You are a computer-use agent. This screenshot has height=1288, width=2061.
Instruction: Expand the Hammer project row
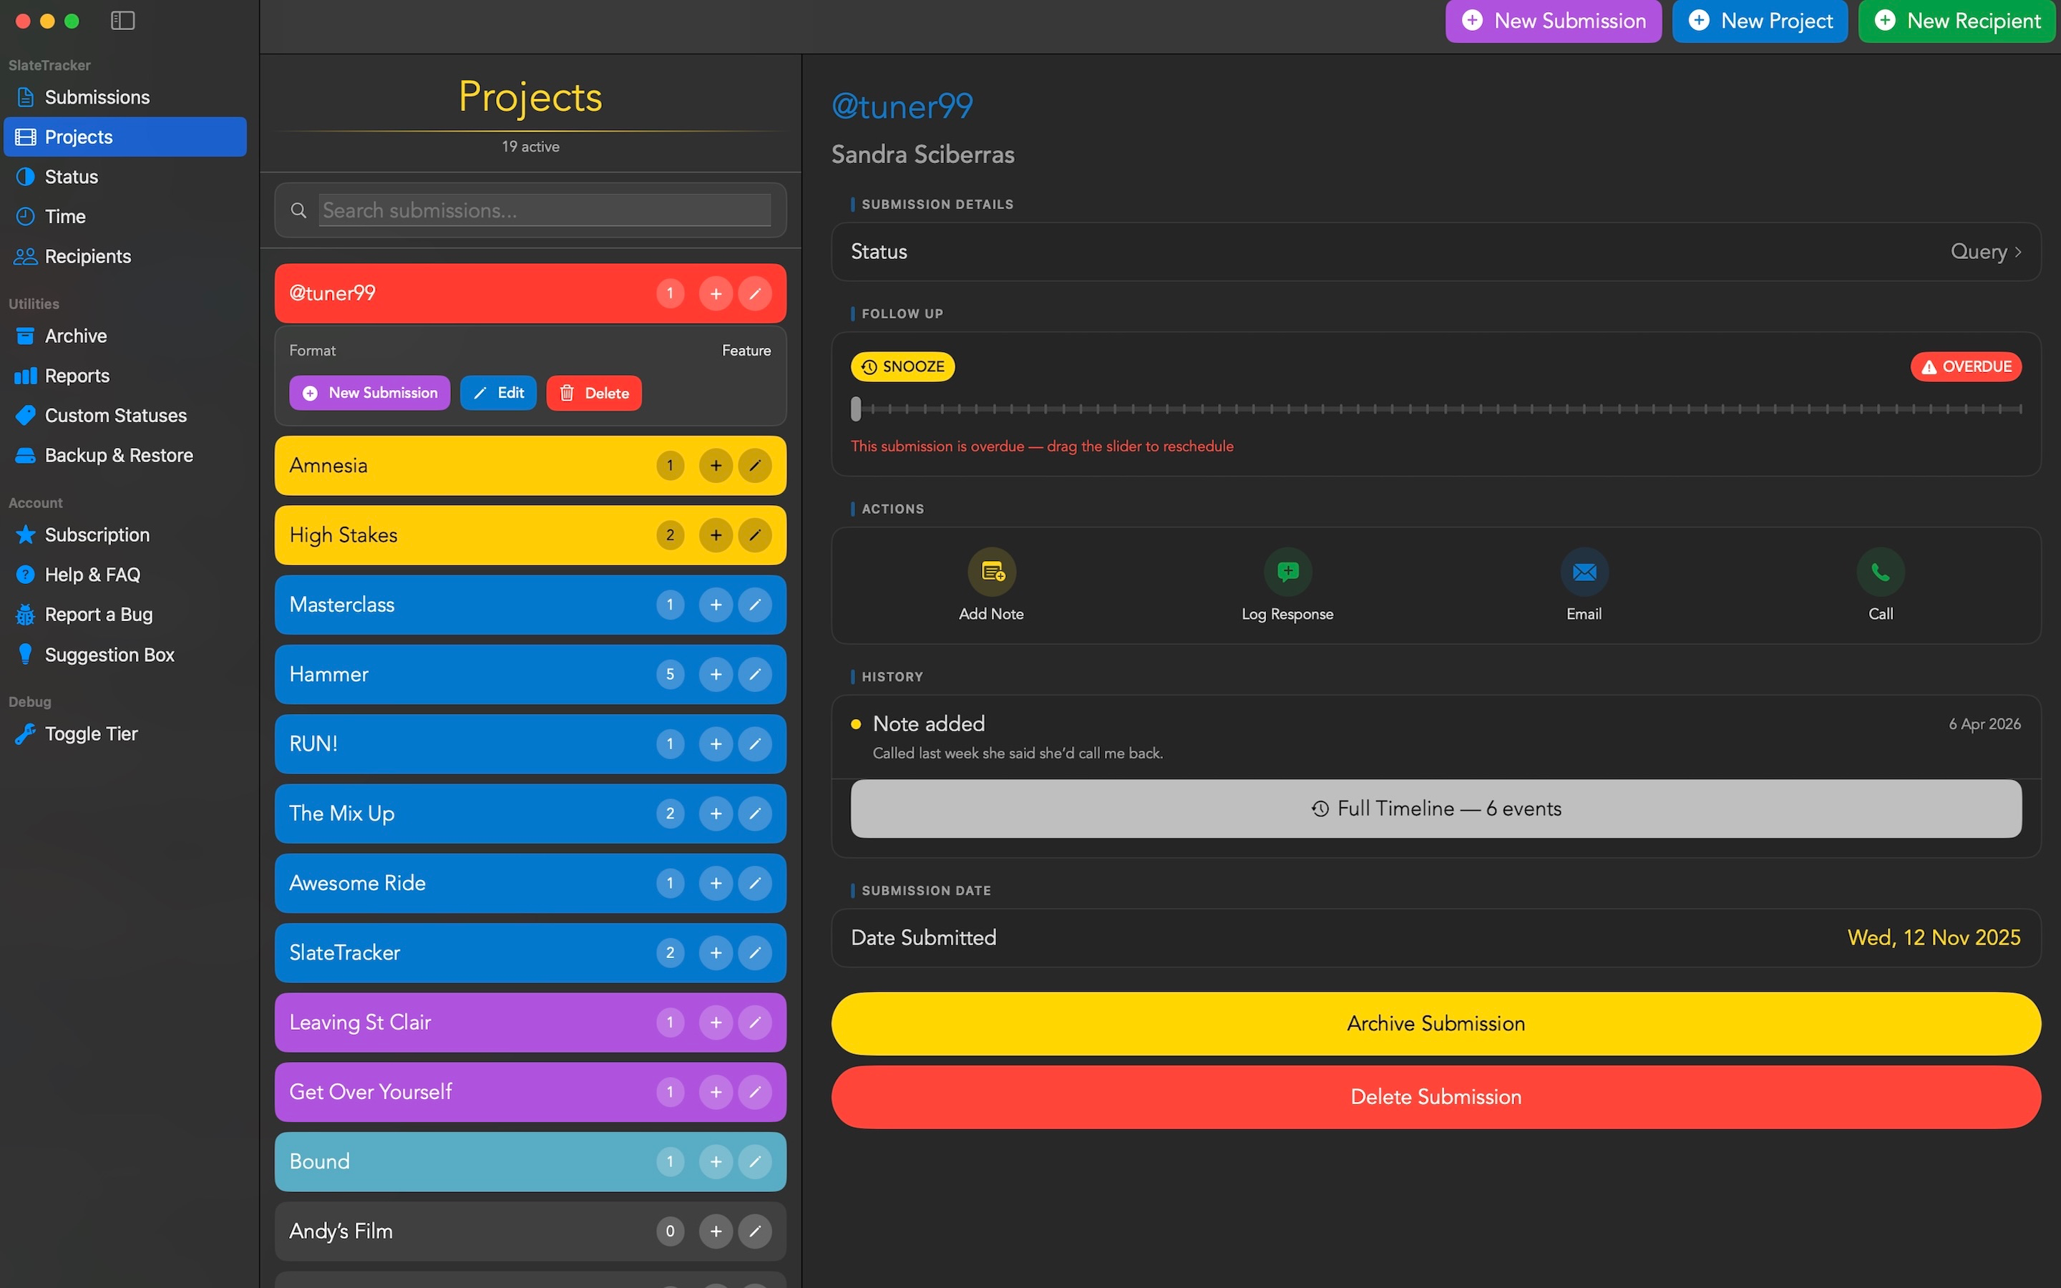pyautogui.click(x=530, y=675)
